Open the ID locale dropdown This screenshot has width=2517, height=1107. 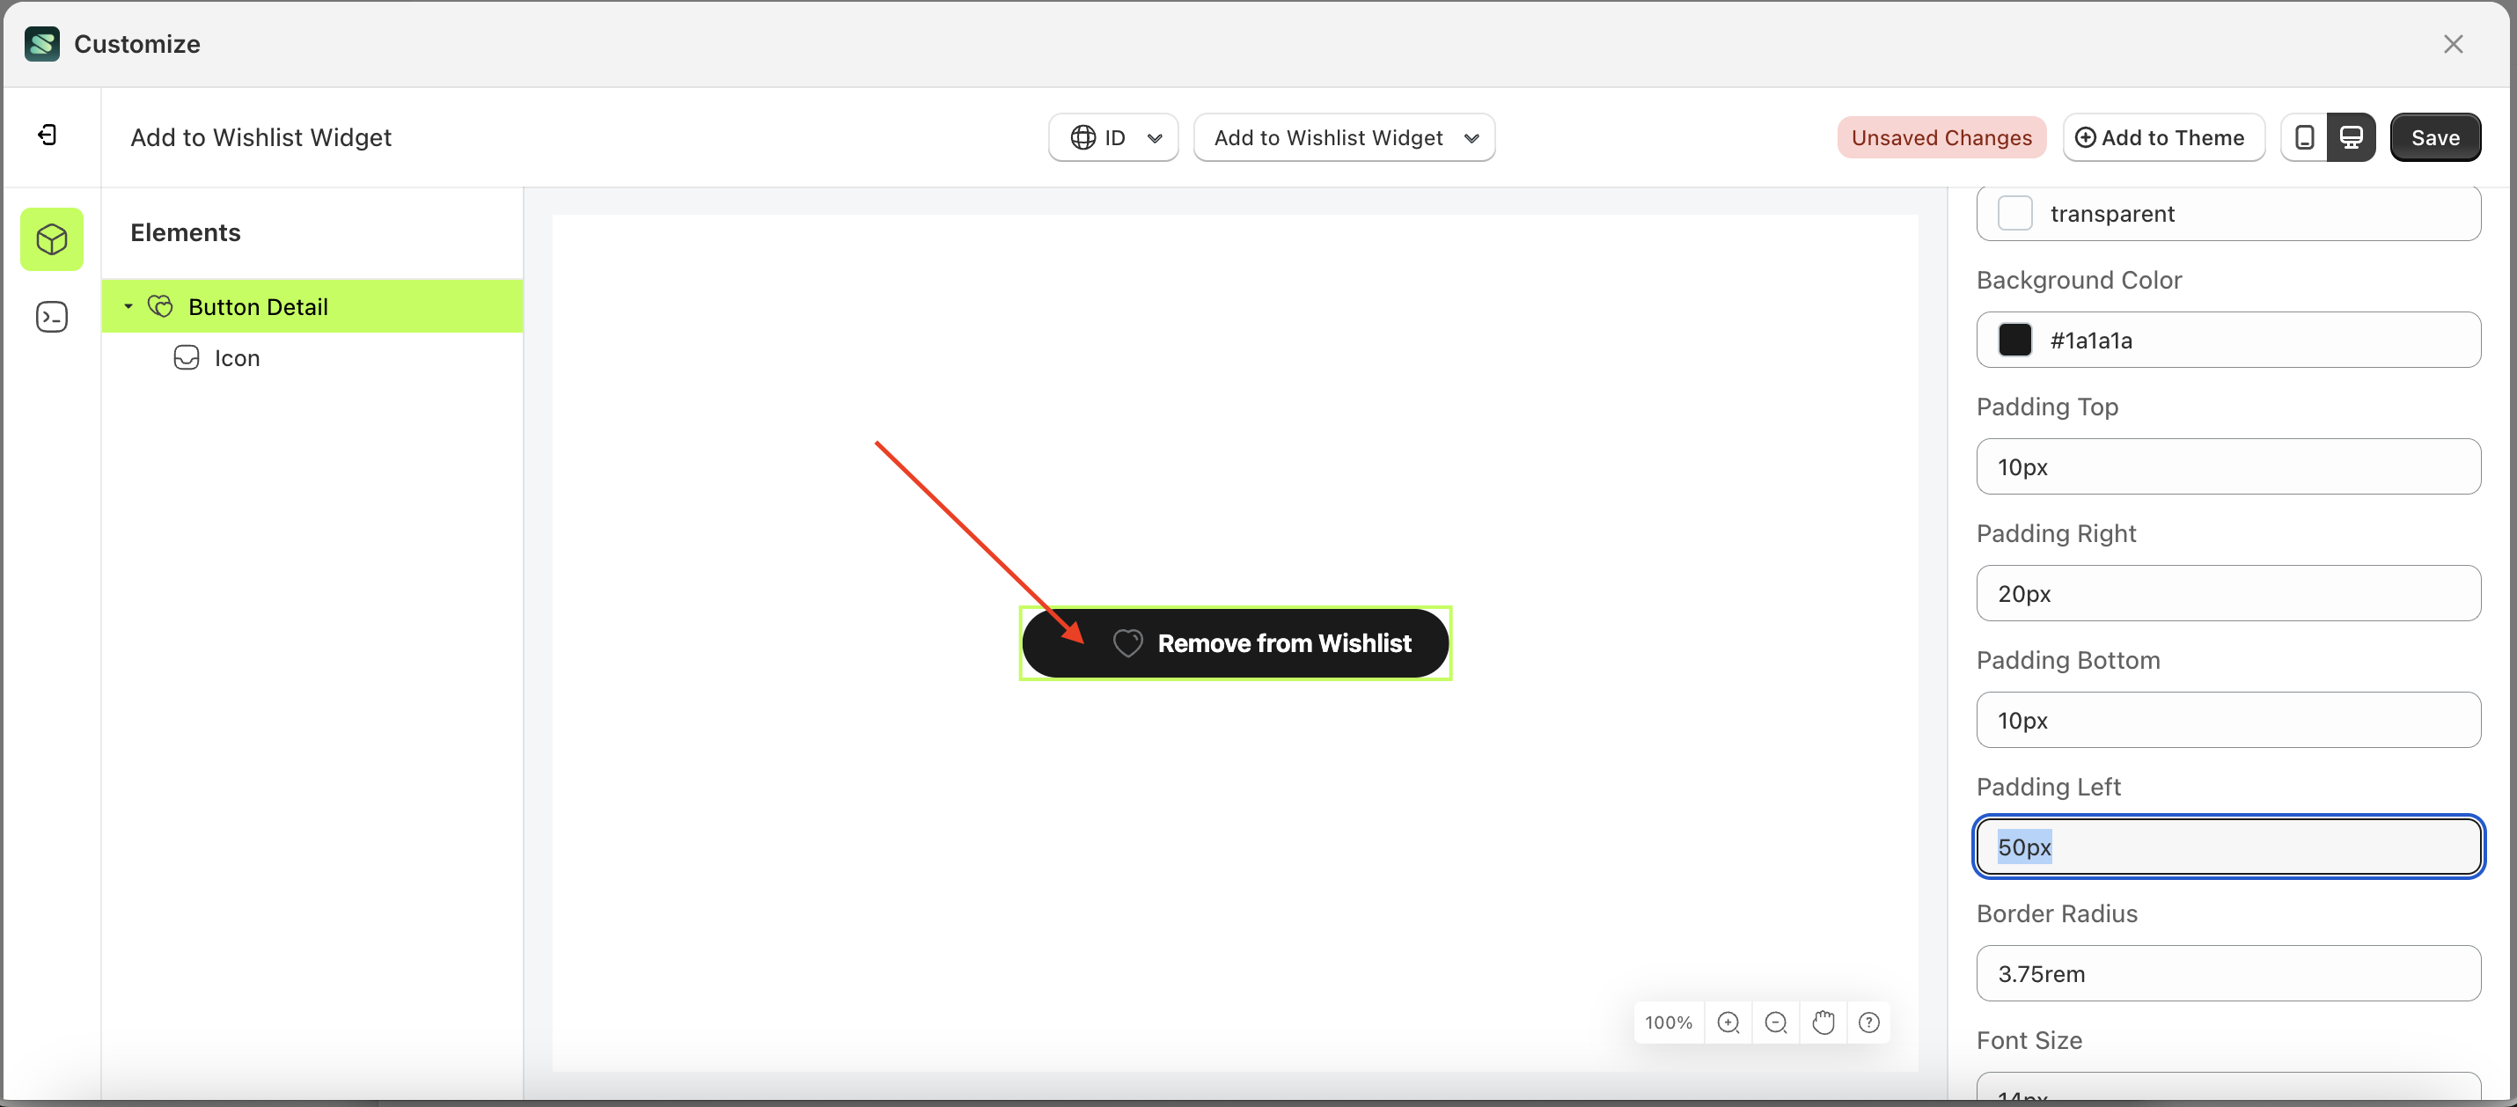pos(1113,136)
